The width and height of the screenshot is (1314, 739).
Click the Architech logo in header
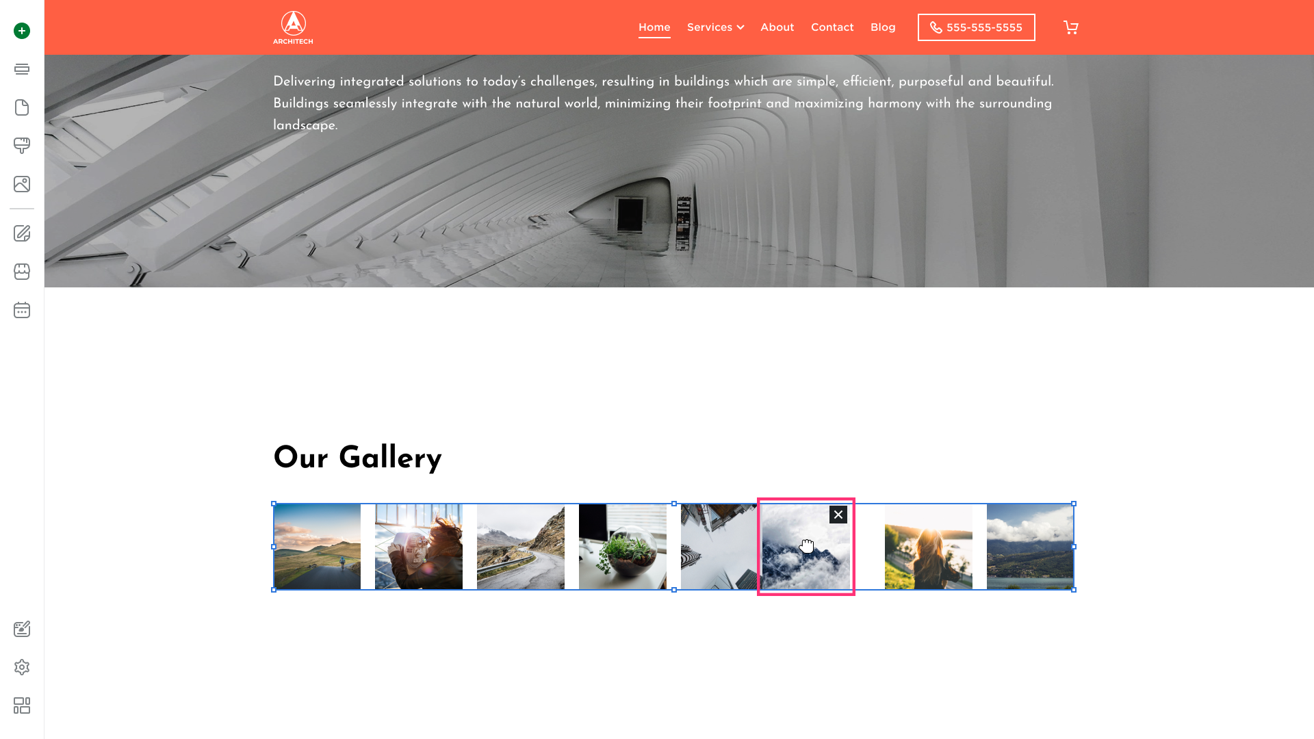[x=293, y=27]
